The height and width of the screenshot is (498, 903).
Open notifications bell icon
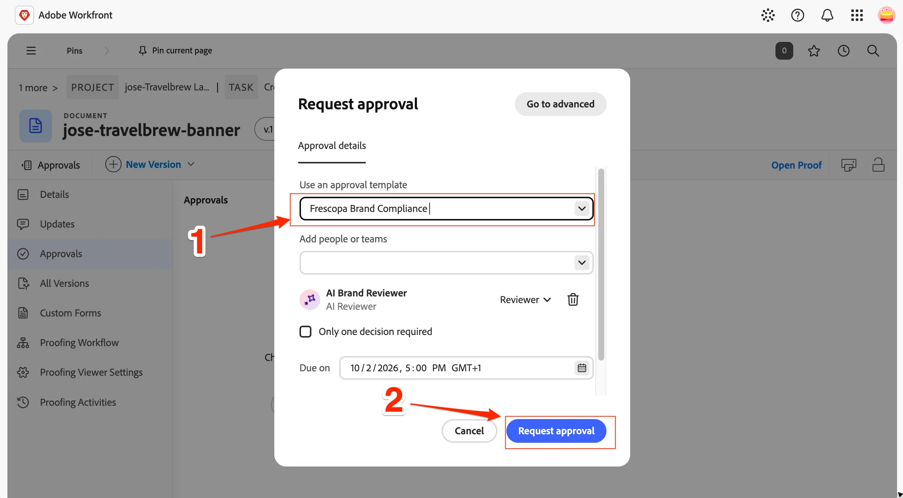tap(827, 15)
